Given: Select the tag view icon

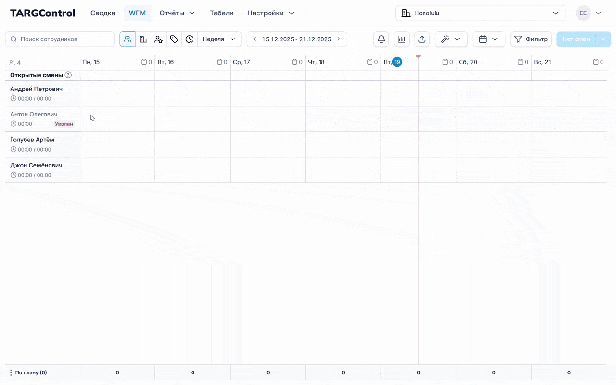Looking at the screenshot, I should pyautogui.click(x=174, y=39).
